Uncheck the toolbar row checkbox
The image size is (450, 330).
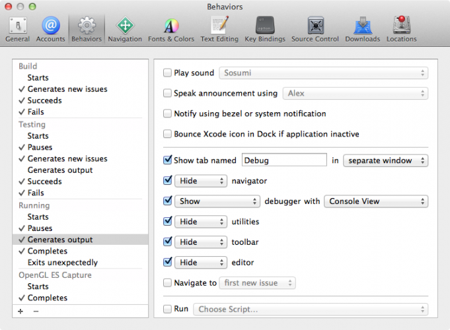167,242
